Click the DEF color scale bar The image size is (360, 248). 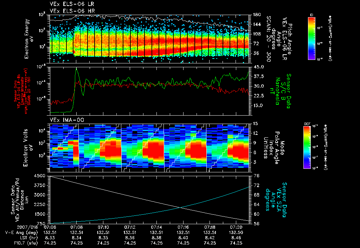click(307, 147)
